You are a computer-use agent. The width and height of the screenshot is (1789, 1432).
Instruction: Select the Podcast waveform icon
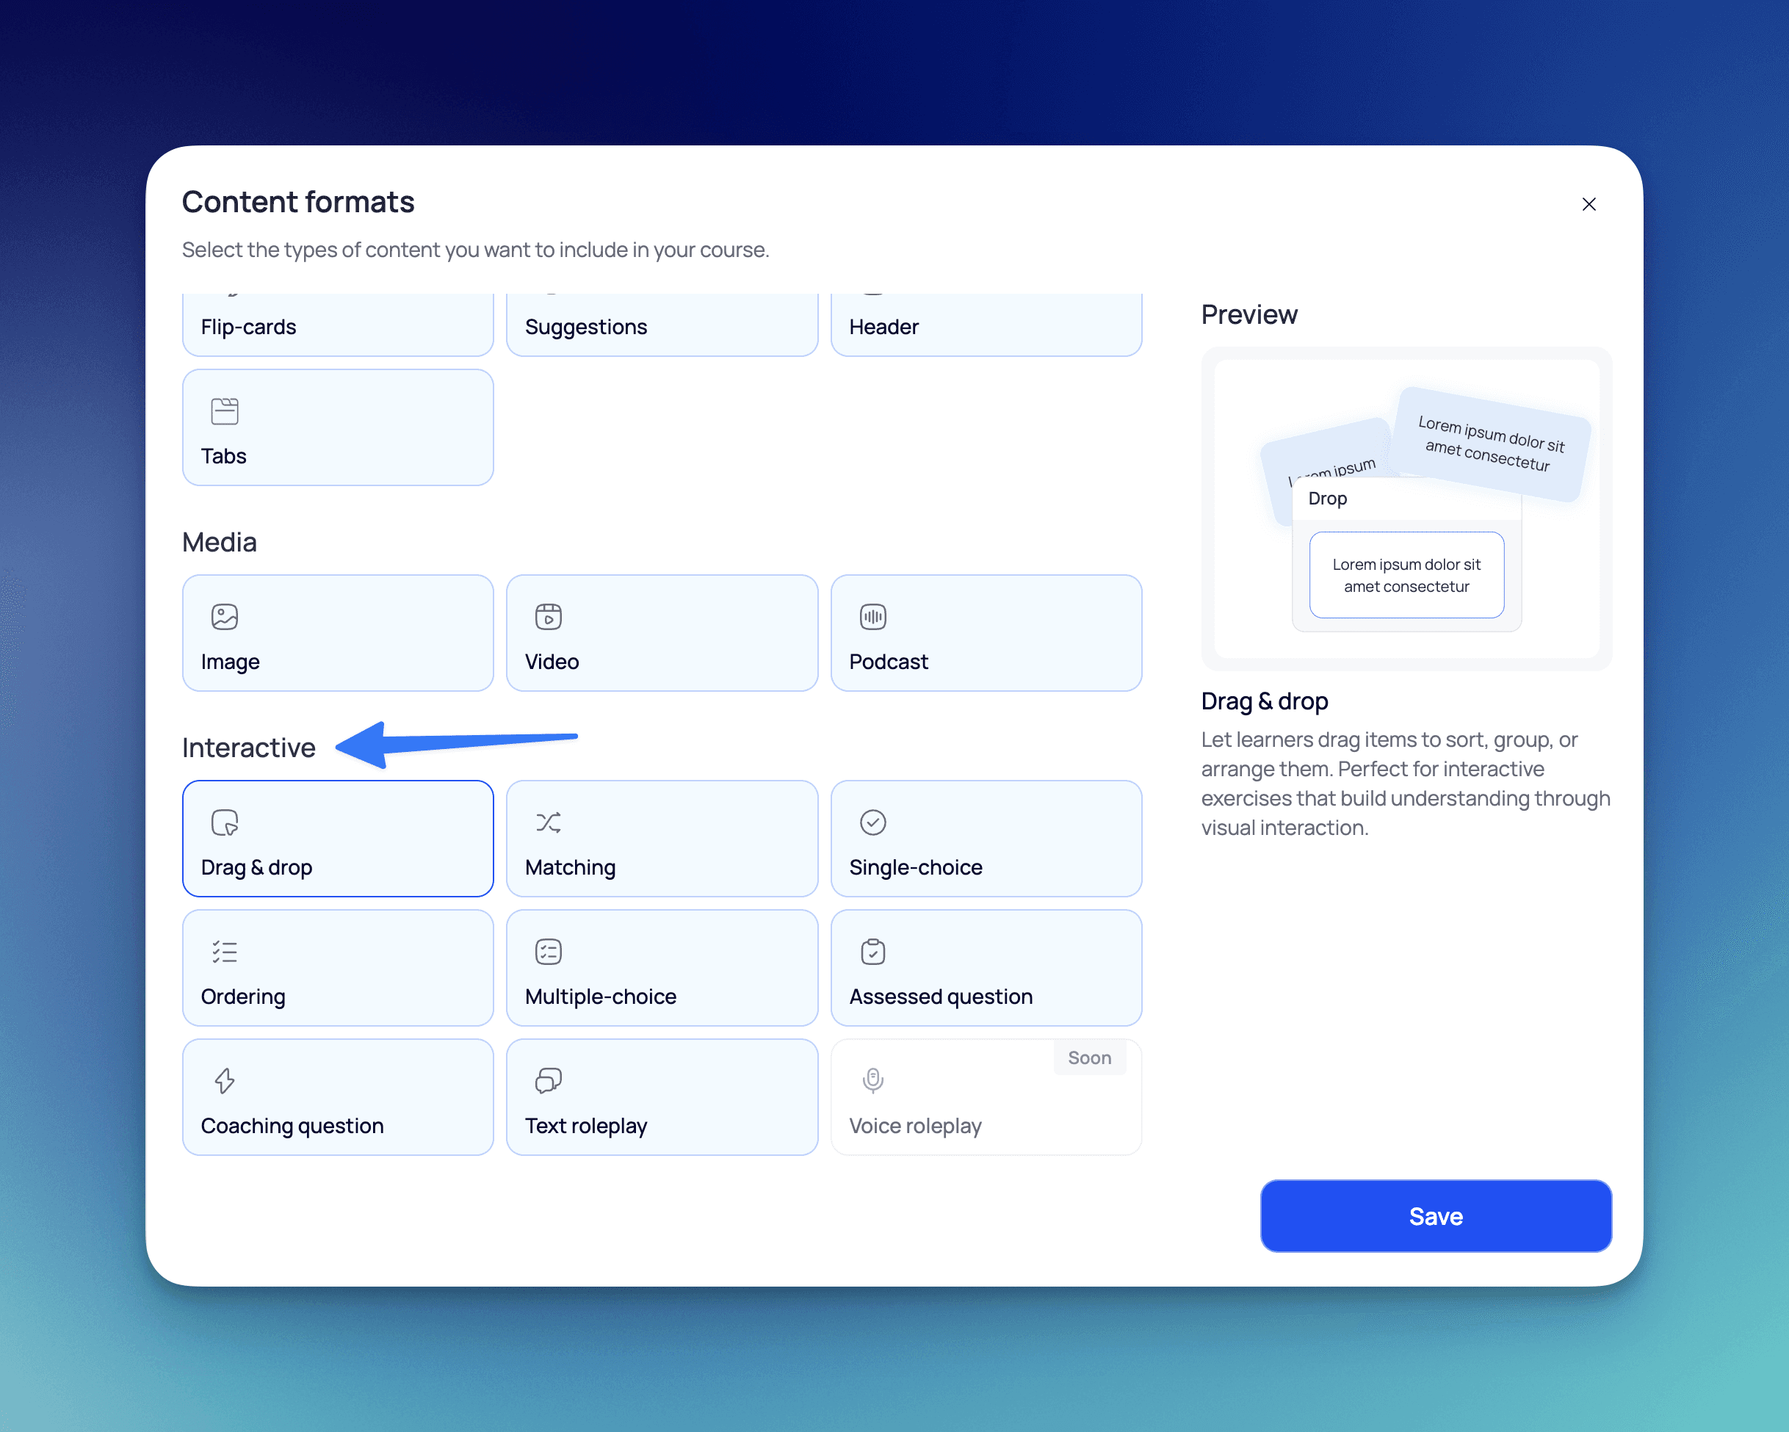pyautogui.click(x=873, y=616)
